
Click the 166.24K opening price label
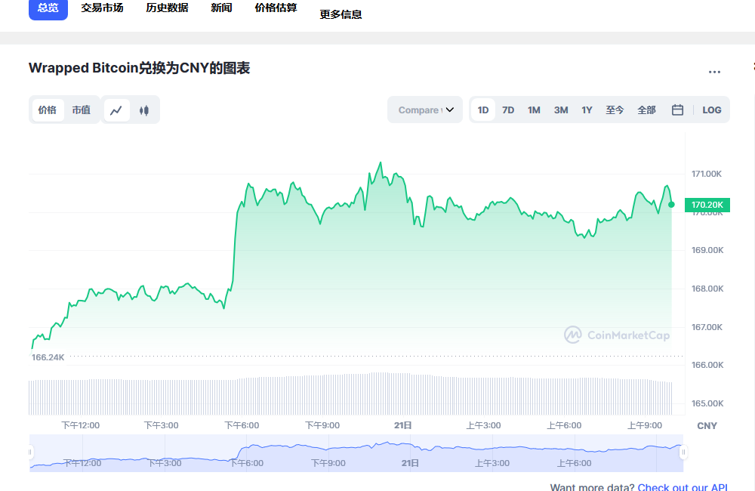[48, 357]
